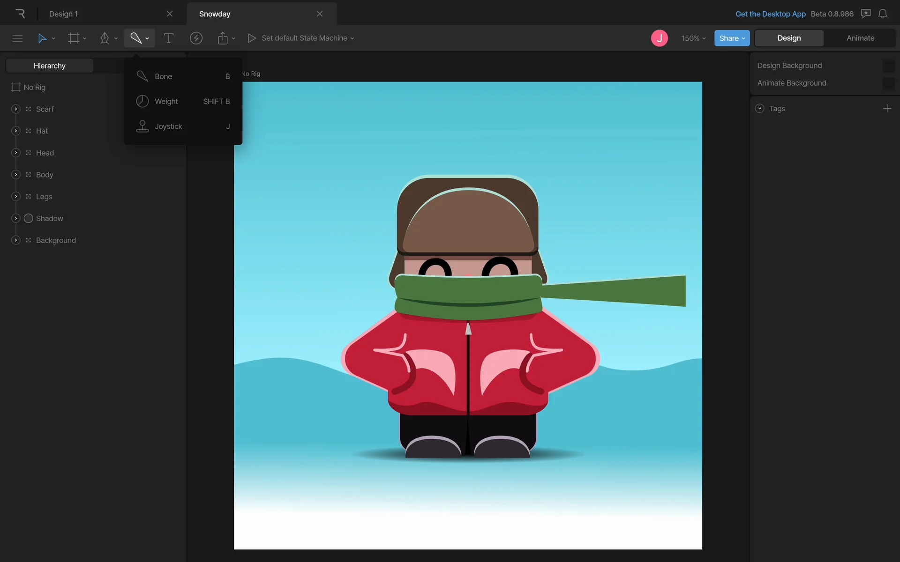Select the Artboard tool icon
This screenshot has height=562, width=900.
[74, 38]
